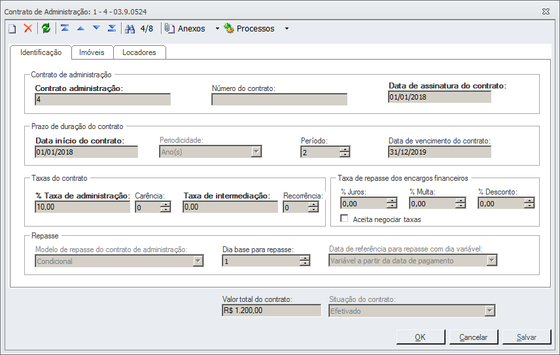560x355 pixels.
Task: Click the Valor total do contrato field
Action: tap(271, 310)
